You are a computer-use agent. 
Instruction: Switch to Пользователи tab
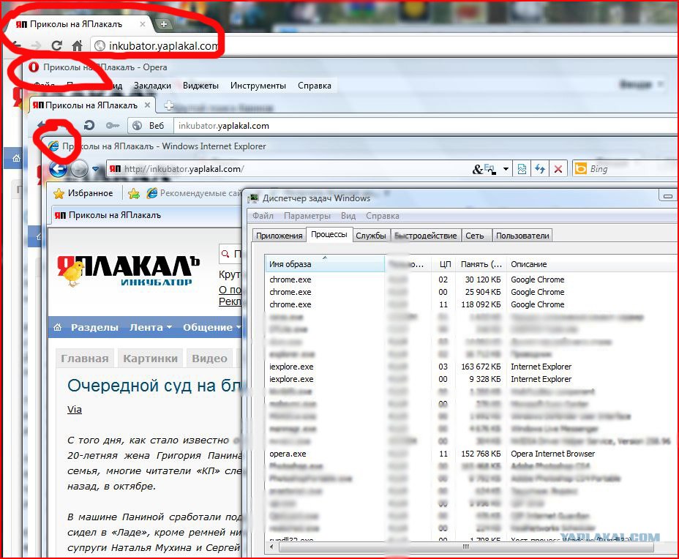522,236
